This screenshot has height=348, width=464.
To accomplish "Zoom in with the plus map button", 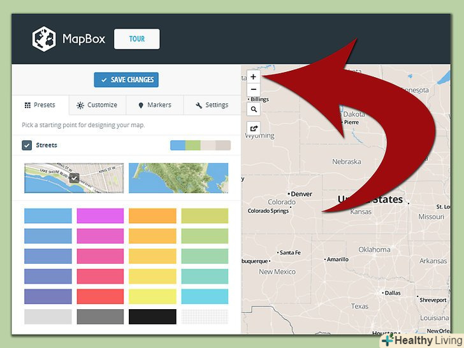I will [253, 77].
